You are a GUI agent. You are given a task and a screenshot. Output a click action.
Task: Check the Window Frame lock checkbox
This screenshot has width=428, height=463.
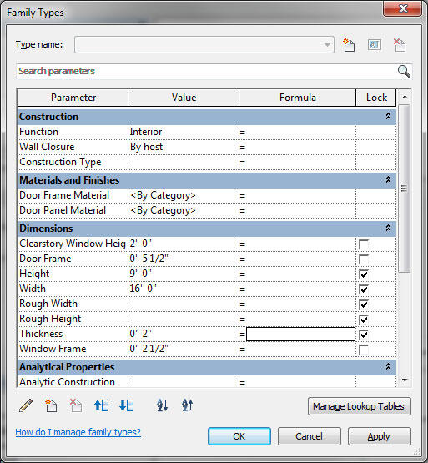click(x=363, y=350)
